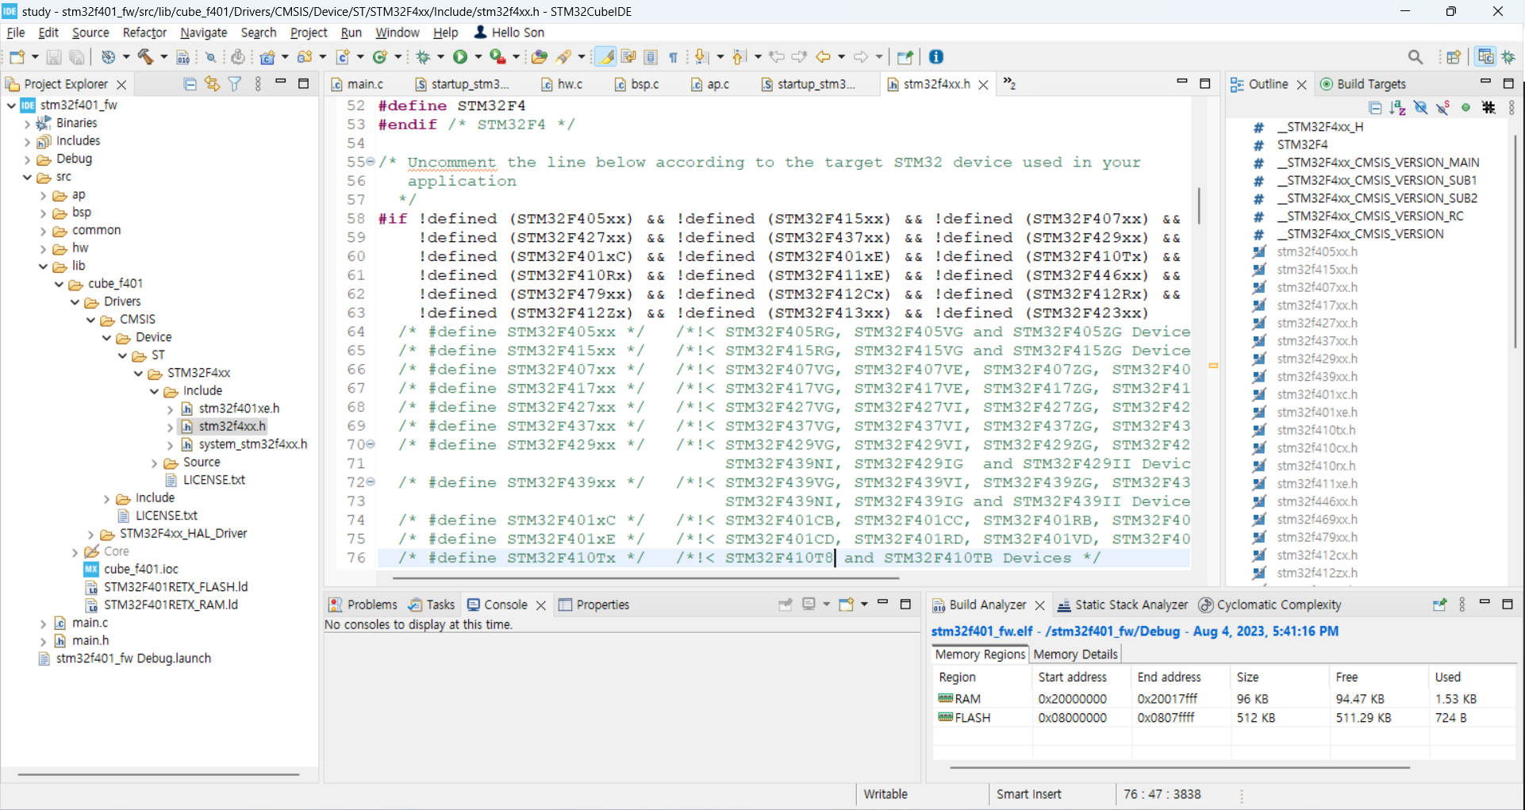1525x810 pixels.
Task: Open Project Explorer filter funnel icon
Action: tap(235, 83)
